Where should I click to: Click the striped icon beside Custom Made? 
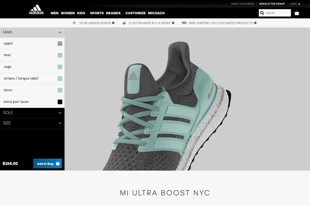click(124, 23)
